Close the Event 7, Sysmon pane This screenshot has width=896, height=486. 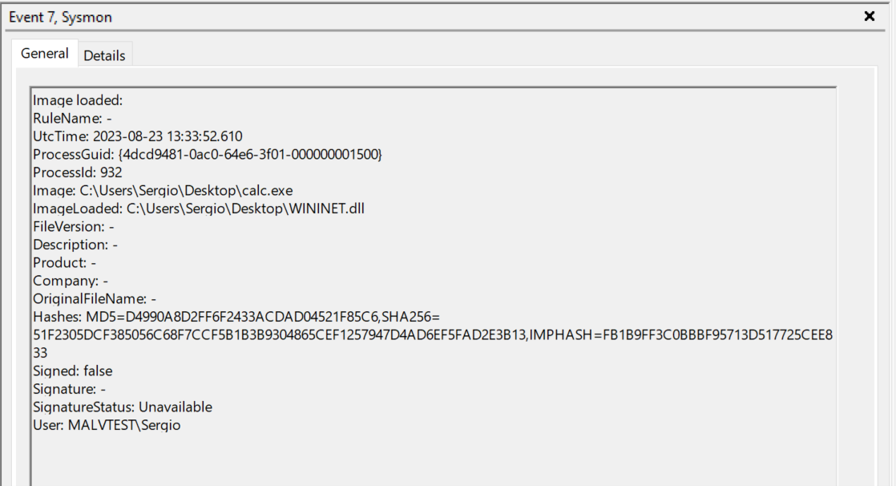pyautogui.click(x=870, y=16)
